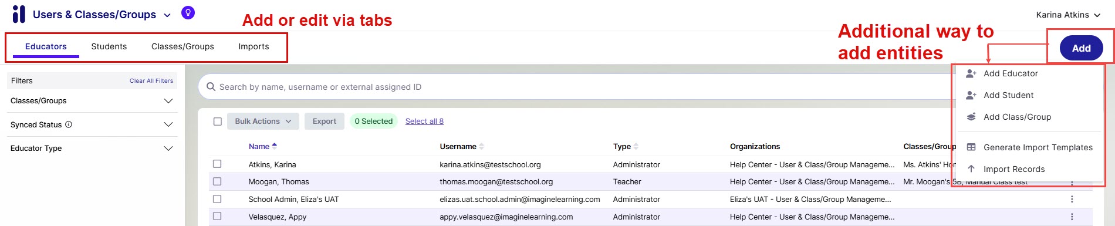Open the purple lightbulb help icon
The height and width of the screenshot is (226, 1115).
tap(188, 13)
